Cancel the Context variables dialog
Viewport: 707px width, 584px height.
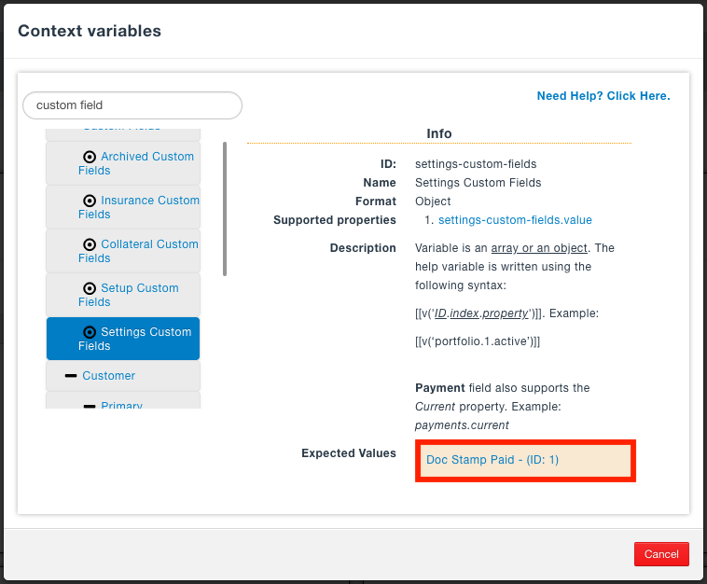[x=661, y=554]
